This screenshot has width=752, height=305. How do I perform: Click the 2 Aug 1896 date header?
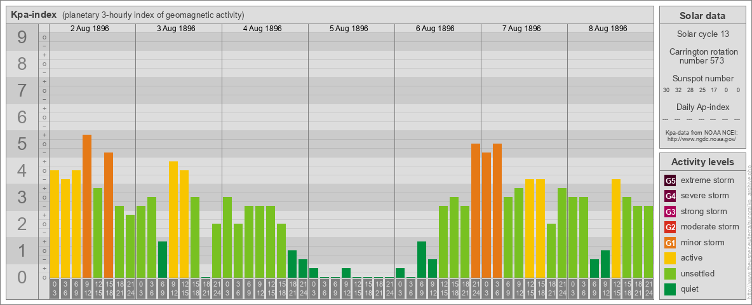click(x=90, y=29)
